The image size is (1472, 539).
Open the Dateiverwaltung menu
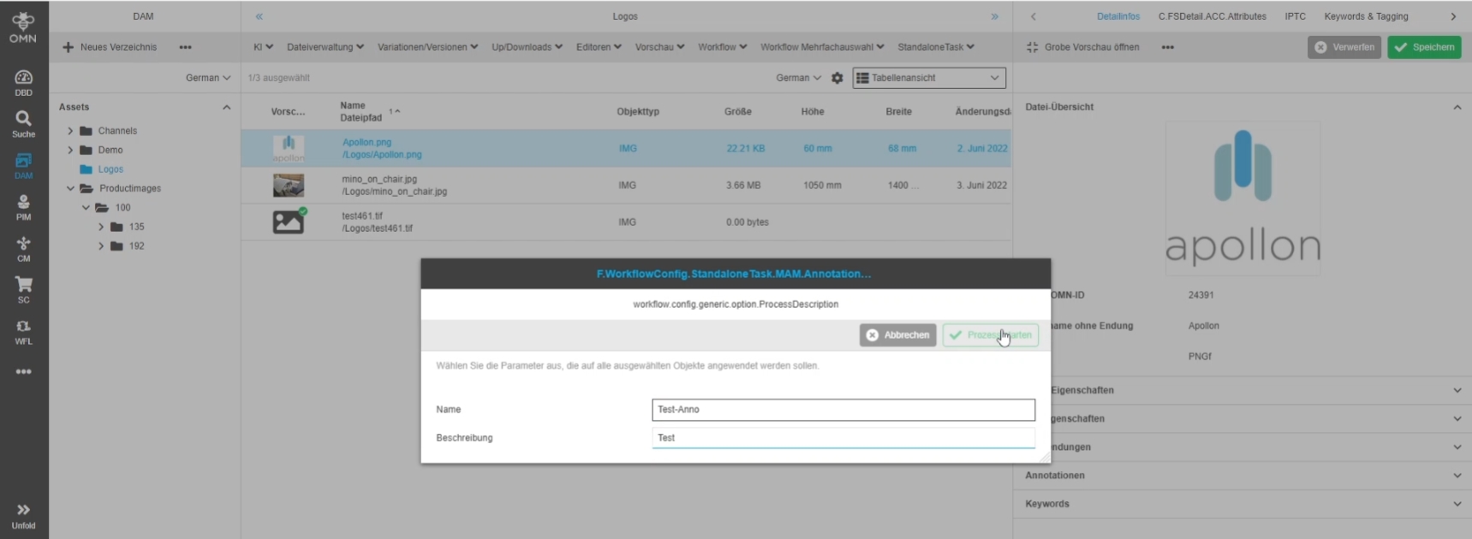(325, 47)
